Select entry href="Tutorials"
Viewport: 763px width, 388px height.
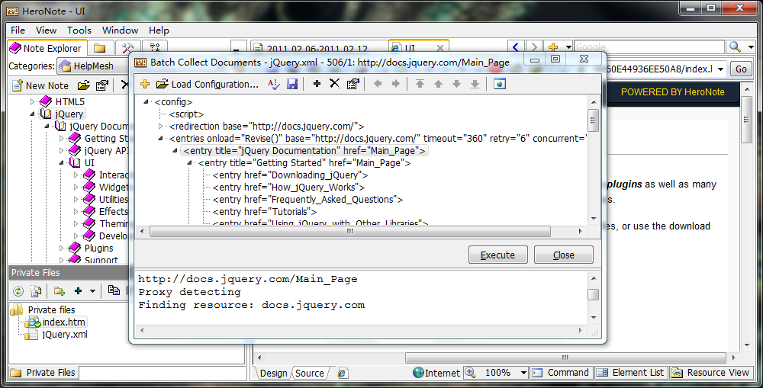pos(265,211)
